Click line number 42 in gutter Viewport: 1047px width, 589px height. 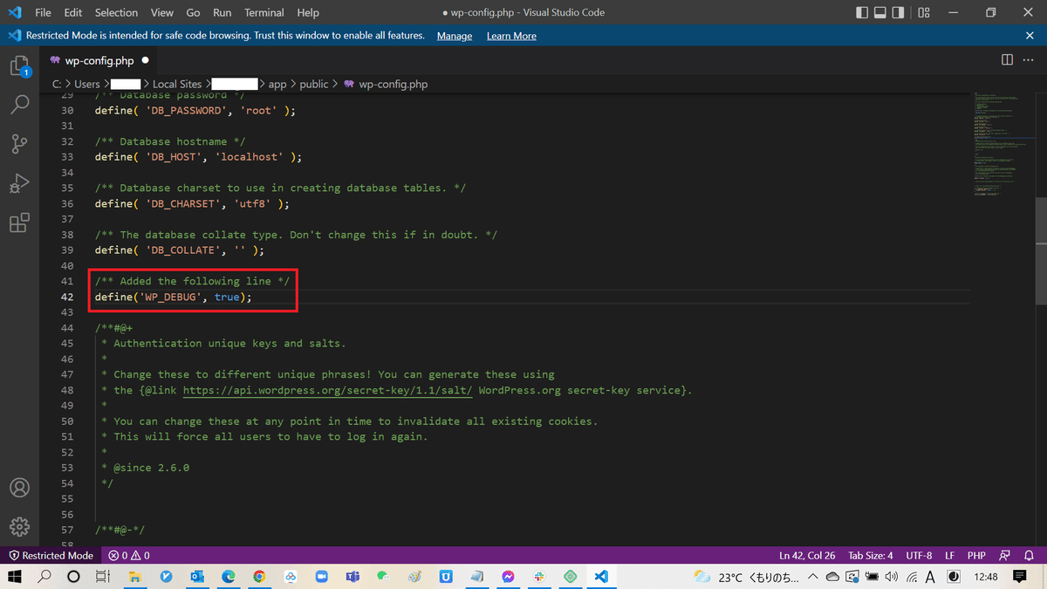[x=67, y=297]
